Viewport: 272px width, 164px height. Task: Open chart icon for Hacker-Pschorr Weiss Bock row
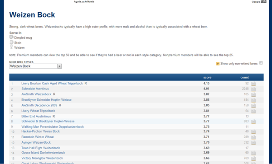tap(253, 131)
